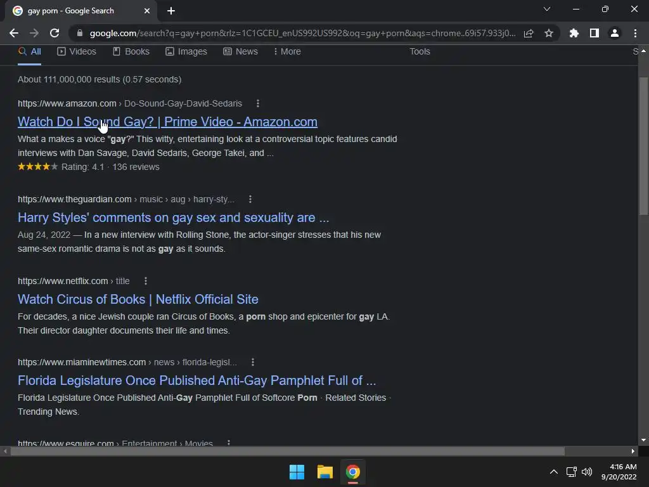
Task: Click the scroll up arrow
Action: pyautogui.click(x=644, y=51)
